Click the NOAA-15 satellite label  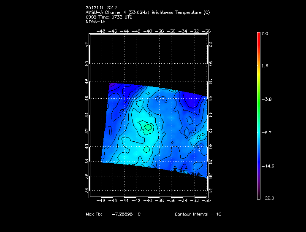(95, 22)
